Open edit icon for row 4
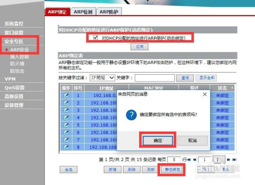This screenshot has height=185, width=255. coord(66,117)
